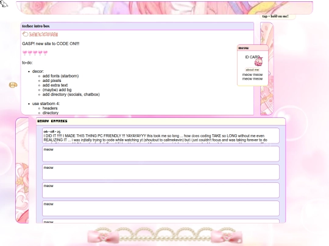
Task: Click the "meow" card title bar
Action: (x=253, y=48)
